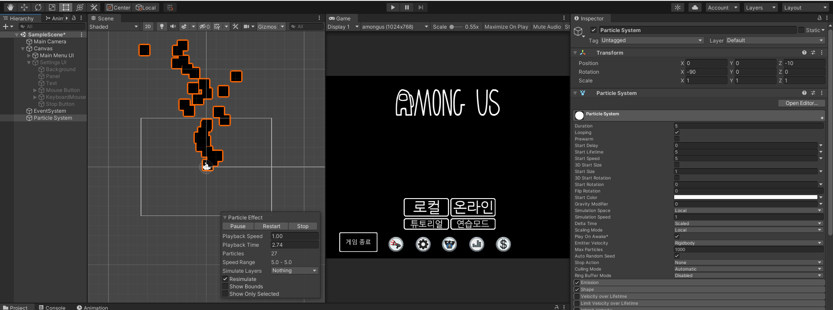The width and height of the screenshot is (833, 310).
Task: Open Particle System component presets icon
Action: 813,93
